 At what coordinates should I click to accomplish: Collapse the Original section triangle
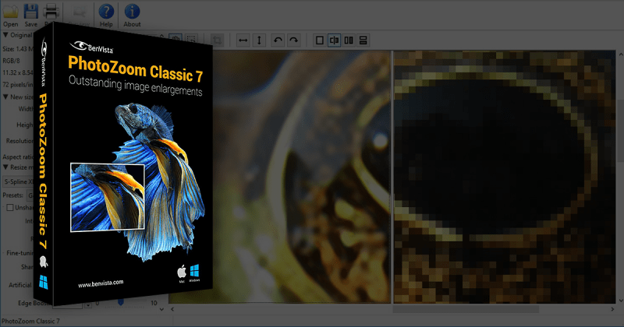tap(5, 35)
